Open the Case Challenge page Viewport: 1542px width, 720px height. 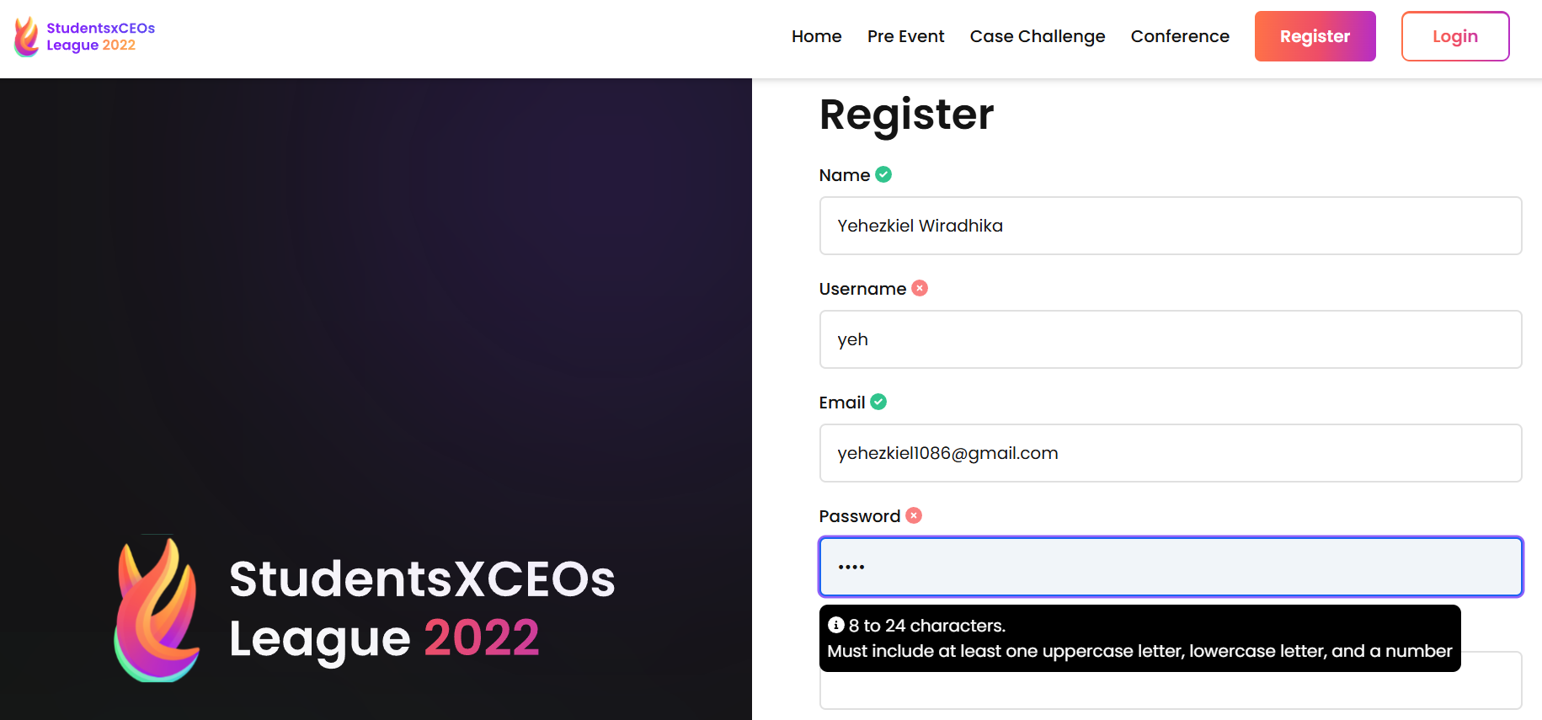(1037, 36)
